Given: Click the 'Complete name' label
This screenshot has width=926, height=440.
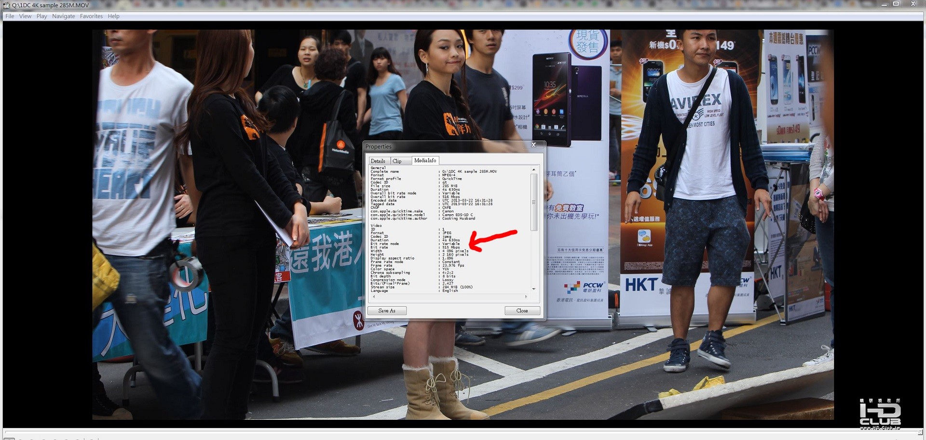Looking at the screenshot, I should click(x=385, y=172).
